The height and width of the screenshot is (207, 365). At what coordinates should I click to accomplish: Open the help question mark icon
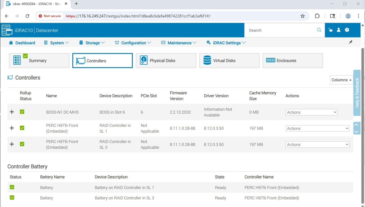coord(347,30)
